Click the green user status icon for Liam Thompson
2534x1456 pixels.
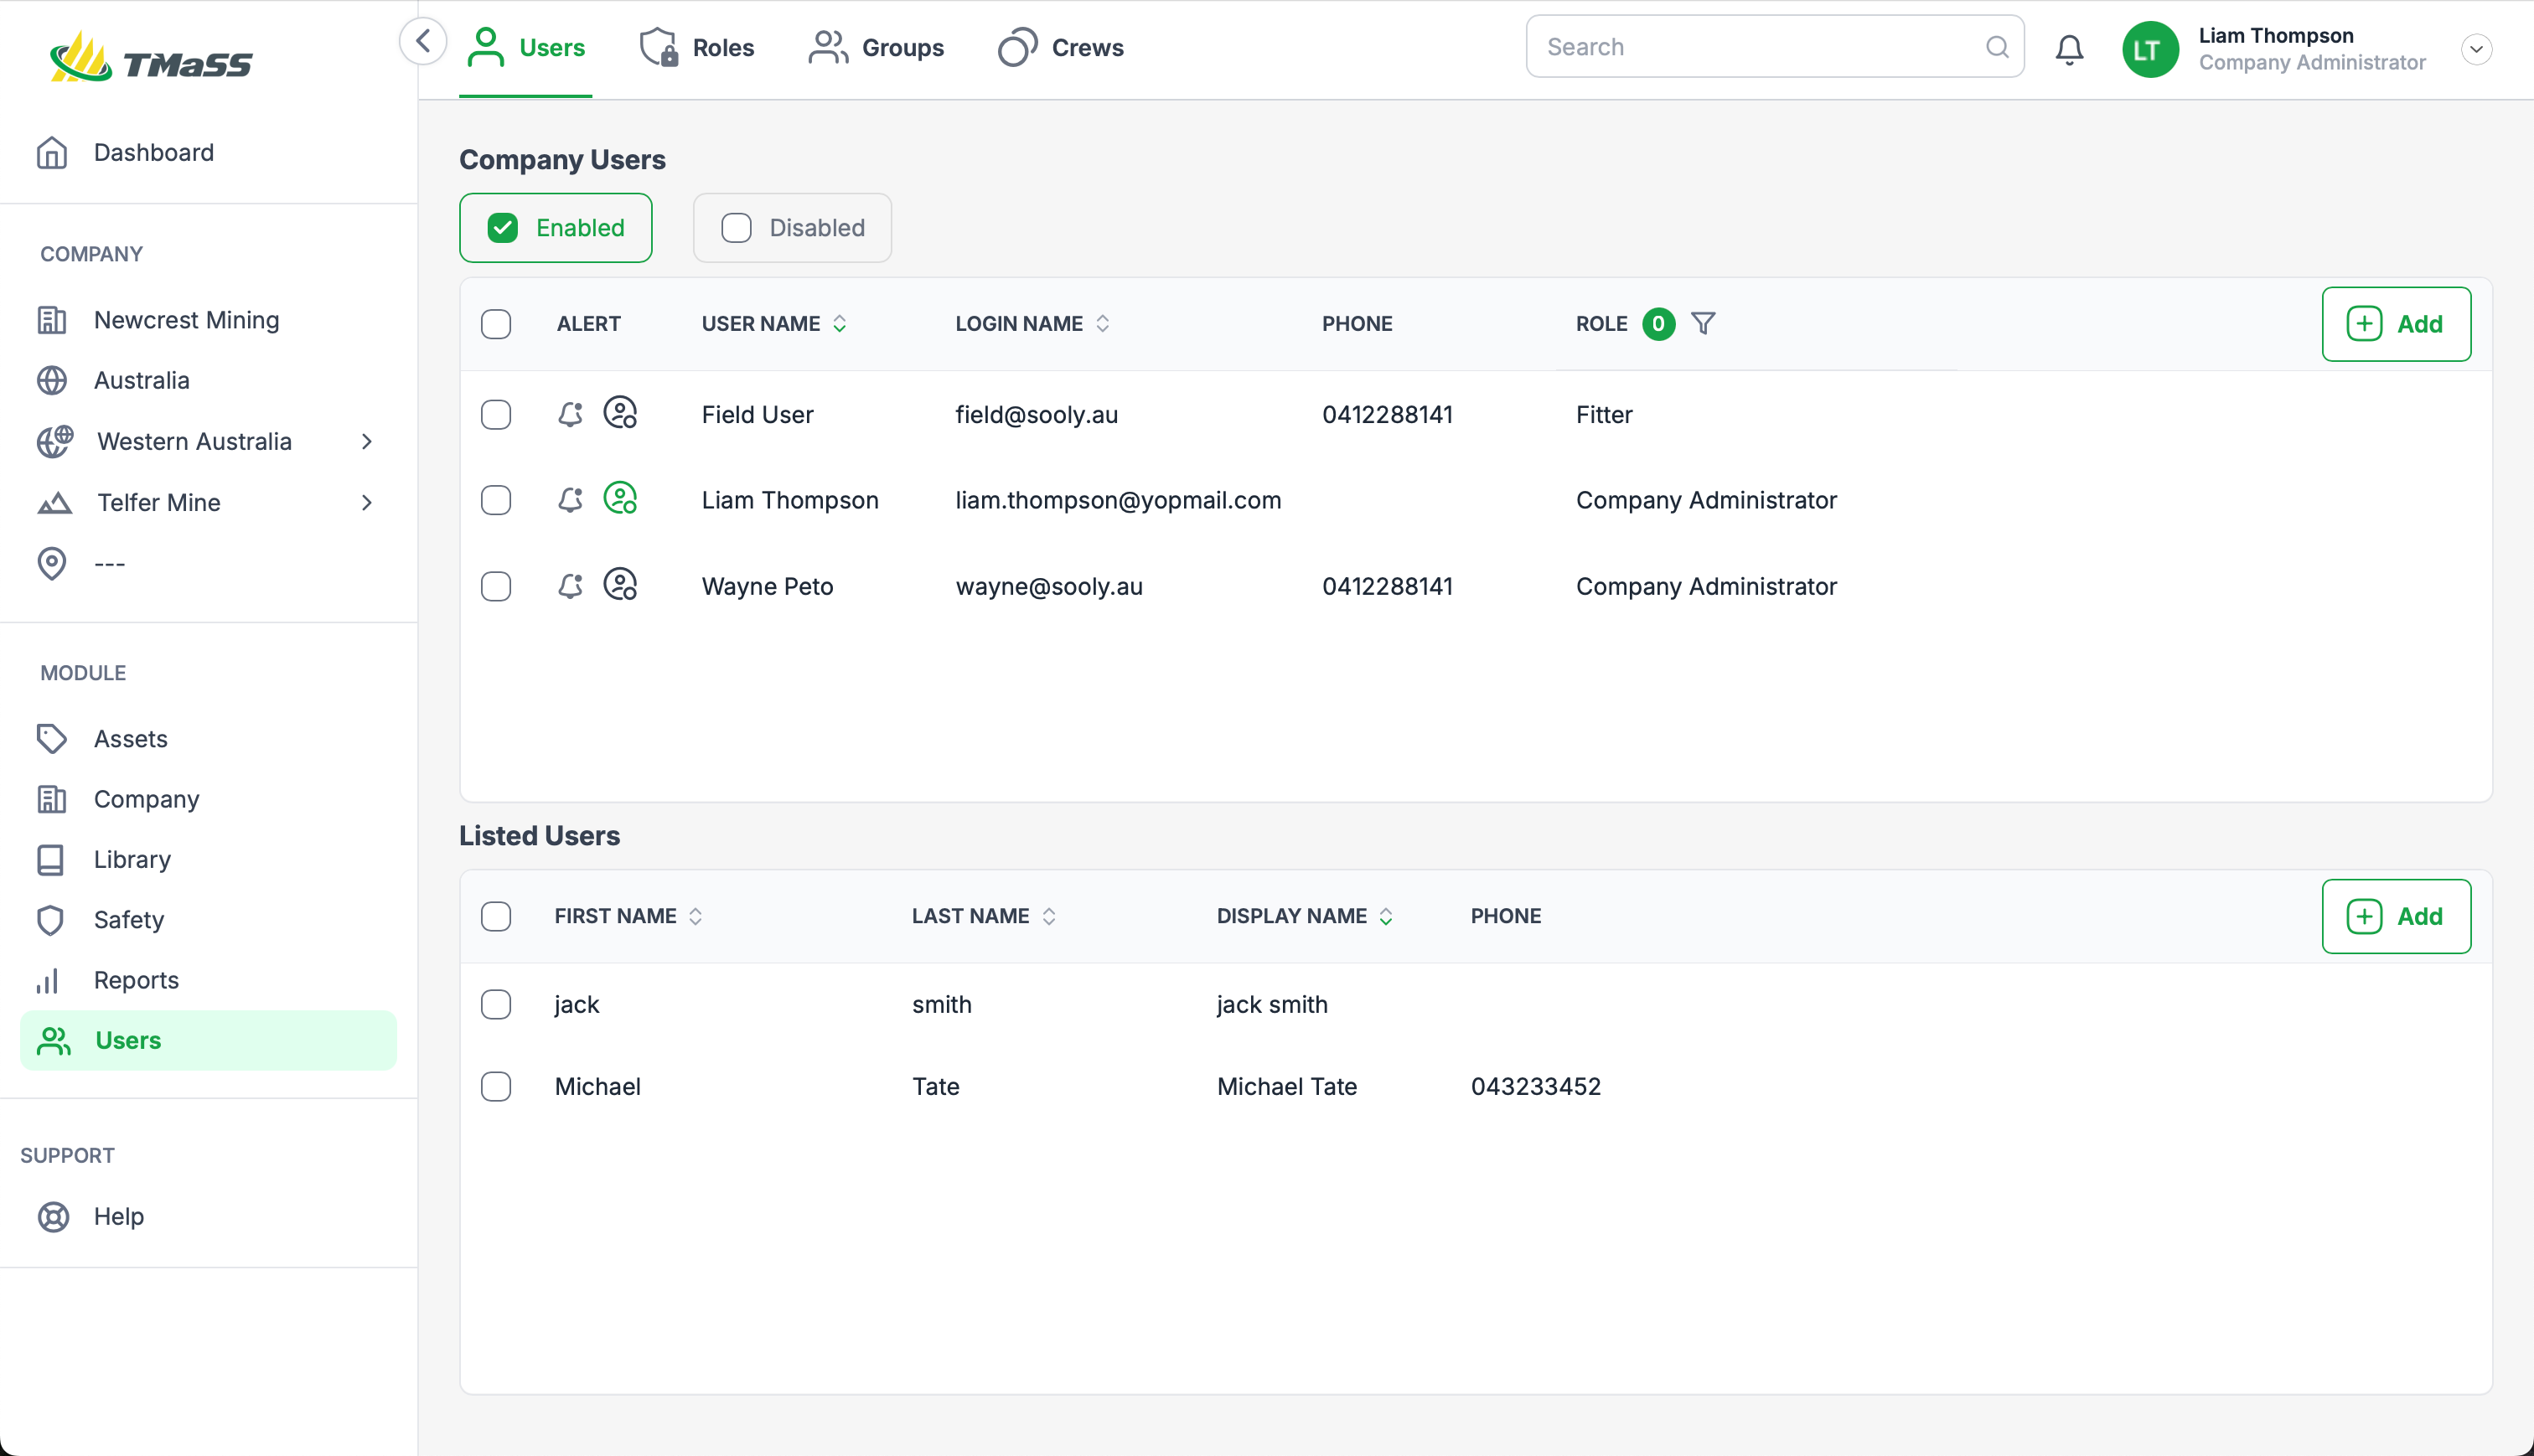(x=620, y=499)
